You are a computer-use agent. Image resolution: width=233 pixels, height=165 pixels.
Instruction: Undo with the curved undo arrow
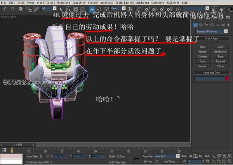point(5,9)
